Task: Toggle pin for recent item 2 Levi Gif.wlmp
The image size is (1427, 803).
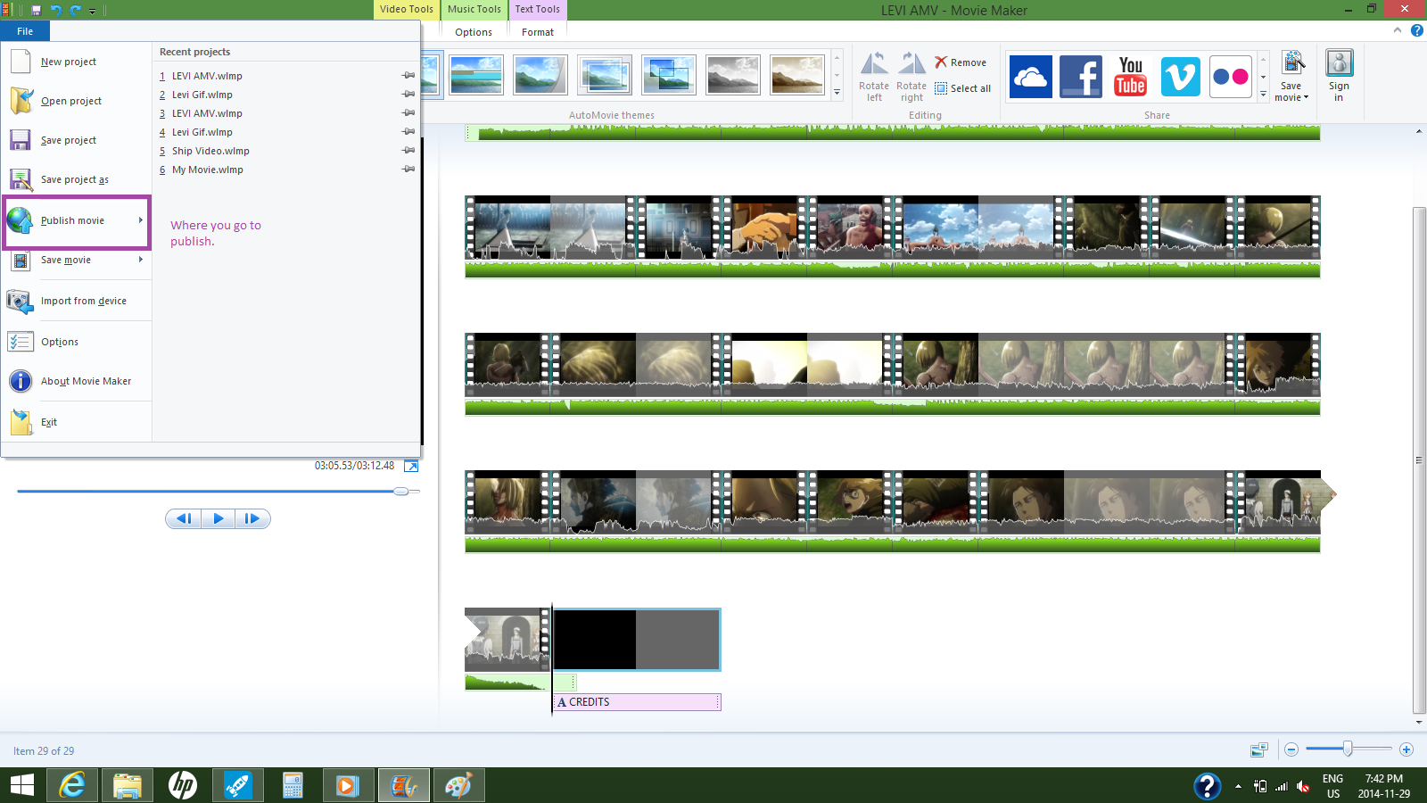Action: (x=408, y=95)
